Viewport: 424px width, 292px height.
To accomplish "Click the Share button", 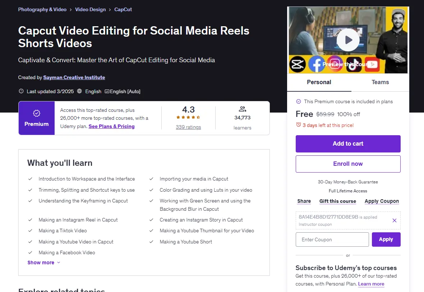I will [x=304, y=201].
